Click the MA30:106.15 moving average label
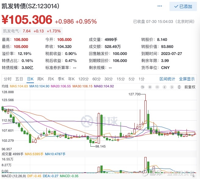Image resolution: width=200 pixels, height=179 pixels. point(82,86)
